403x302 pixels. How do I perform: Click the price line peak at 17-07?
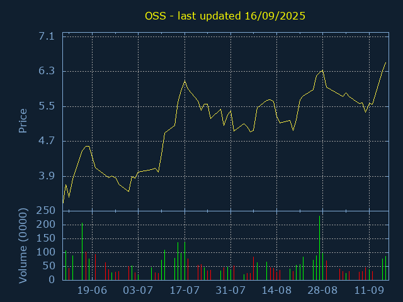184,81
